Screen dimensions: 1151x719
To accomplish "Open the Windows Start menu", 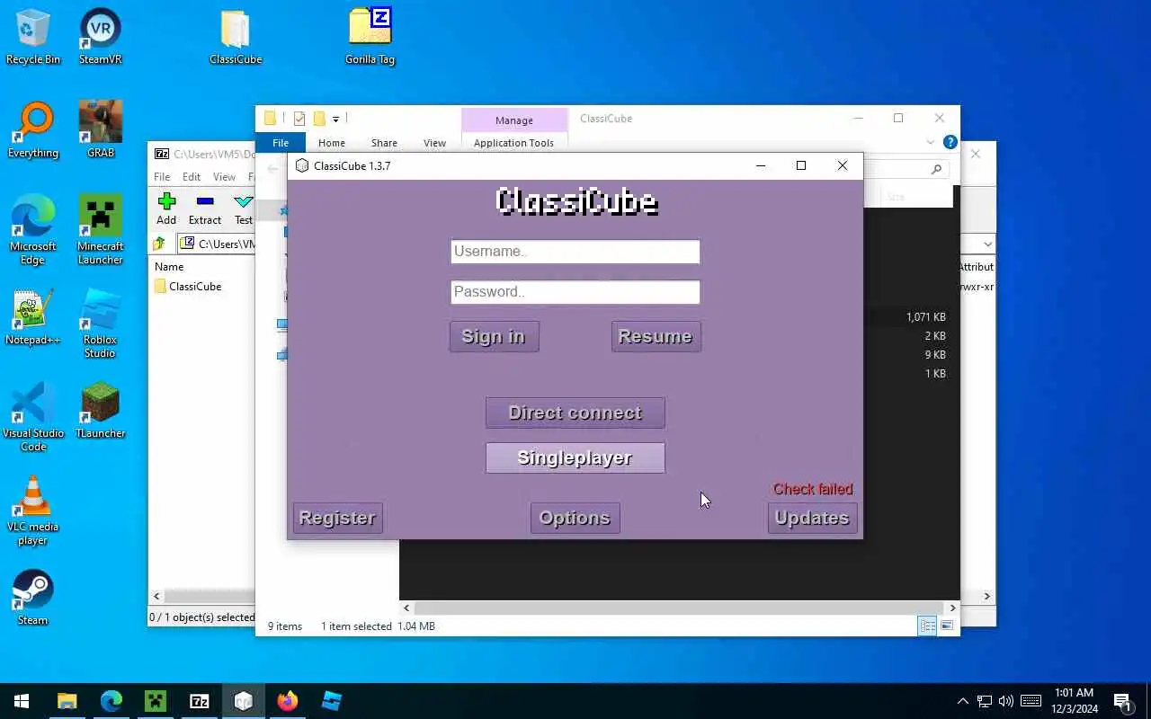I will click(x=22, y=701).
